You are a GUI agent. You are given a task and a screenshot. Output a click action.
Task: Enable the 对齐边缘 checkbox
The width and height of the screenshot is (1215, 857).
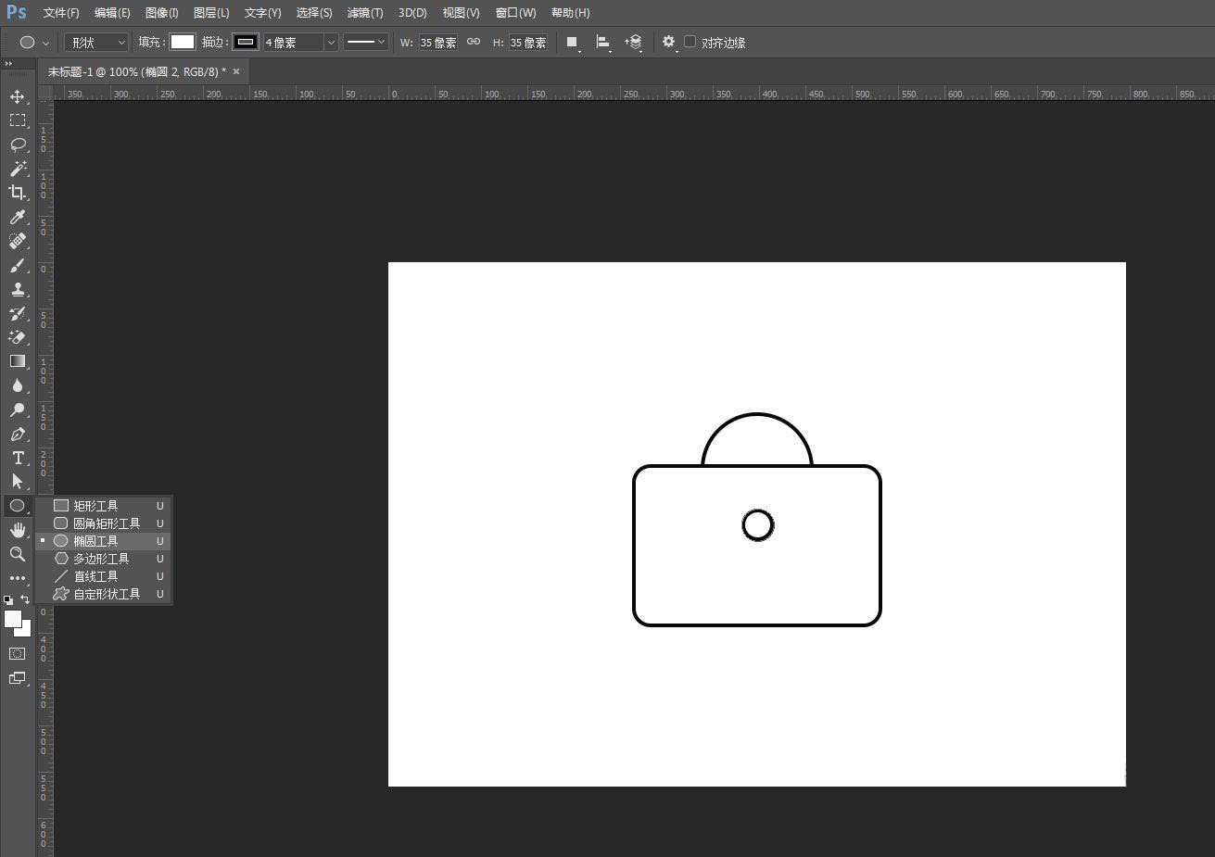click(x=690, y=42)
